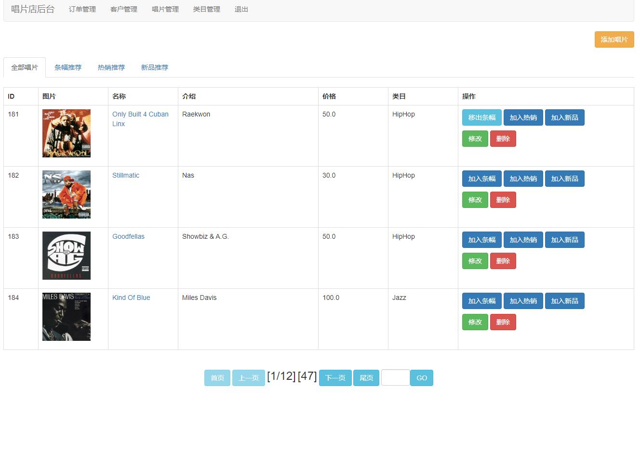This screenshot has width=641, height=466.
Task: Edit the Stillmatic record with 修改
Action: [x=475, y=200]
